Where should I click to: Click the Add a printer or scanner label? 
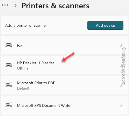tap(26, 25)
